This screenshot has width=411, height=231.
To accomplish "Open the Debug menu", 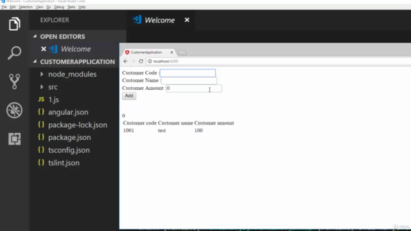I will 59,7.
